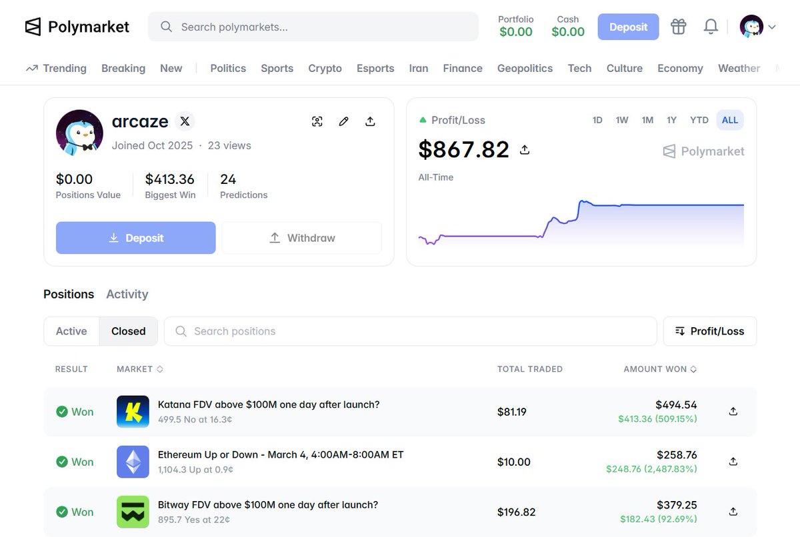Open the Bitway FDV above $100M market
This screenshot has height=537, width=800.
point(268,504)
